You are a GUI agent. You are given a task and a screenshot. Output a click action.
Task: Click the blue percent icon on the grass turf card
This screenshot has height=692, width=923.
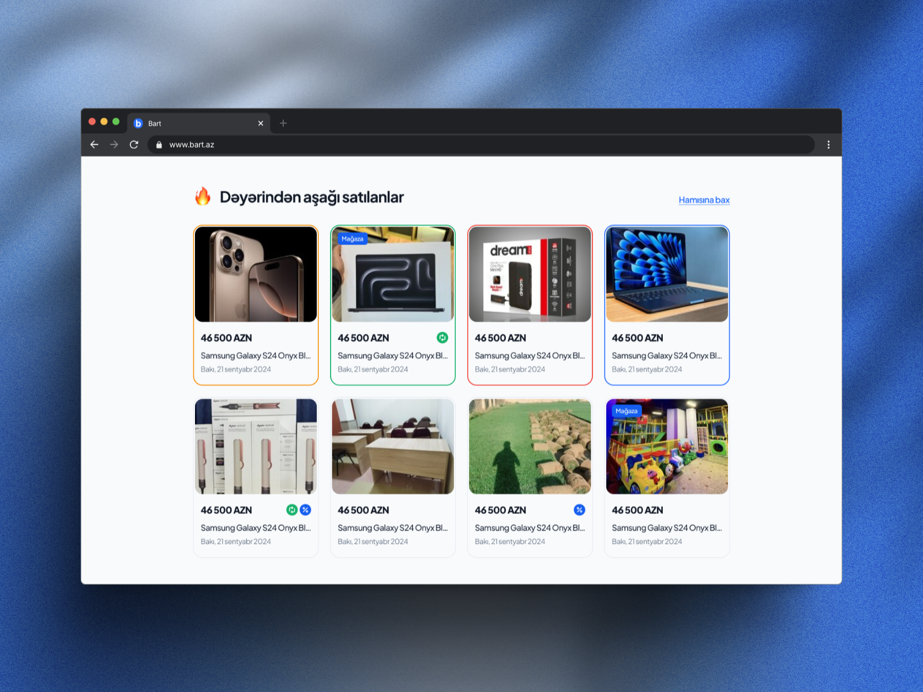580,510
